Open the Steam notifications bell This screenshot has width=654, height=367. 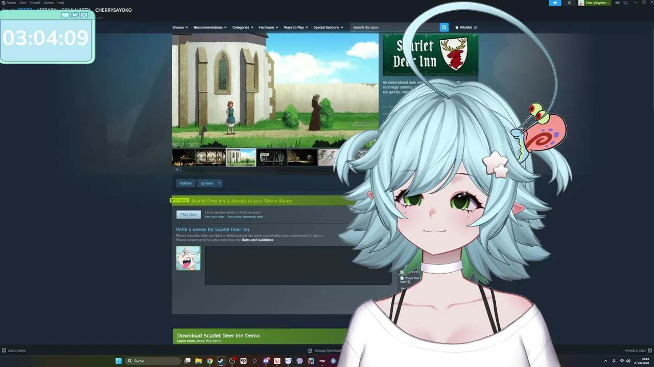pyautogui.click(x=570, y=3)
